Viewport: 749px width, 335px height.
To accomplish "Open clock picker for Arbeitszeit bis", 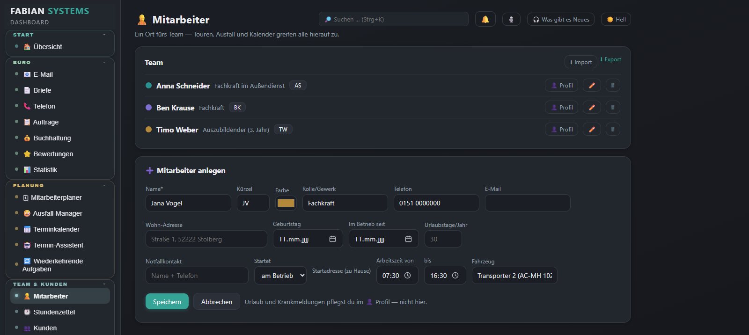I will pyautogui.click(x=455, y=276).
